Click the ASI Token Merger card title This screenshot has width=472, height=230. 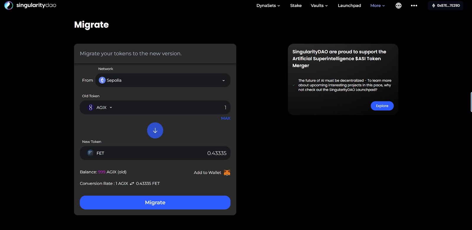[339, 59]
